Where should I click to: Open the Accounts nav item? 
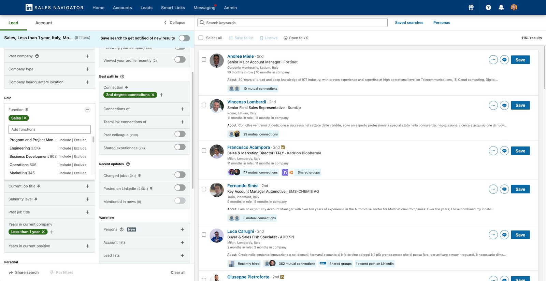click(x=123, y=8)
